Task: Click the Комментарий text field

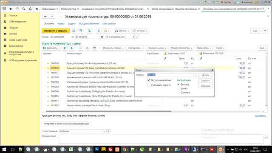Action: tap(161, 139)
